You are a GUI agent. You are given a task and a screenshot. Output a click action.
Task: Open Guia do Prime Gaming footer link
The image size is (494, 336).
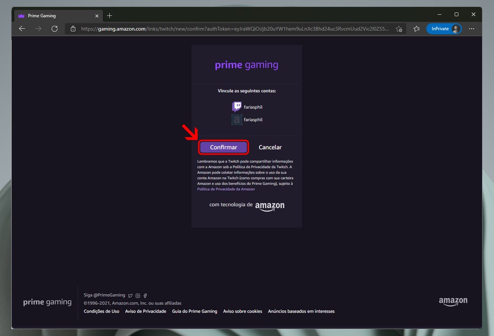click(x=195, y=311)
